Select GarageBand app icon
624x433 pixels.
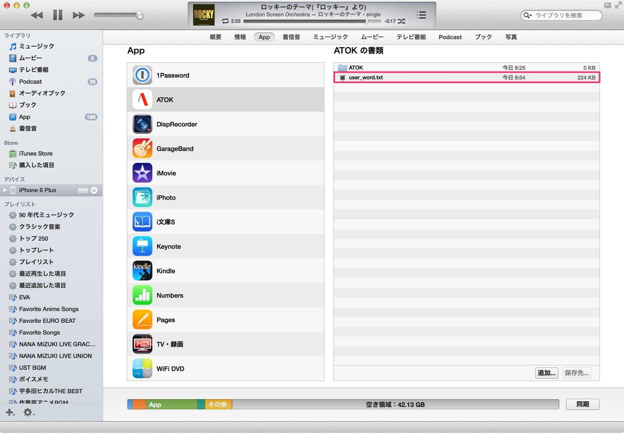coord(142,148)
